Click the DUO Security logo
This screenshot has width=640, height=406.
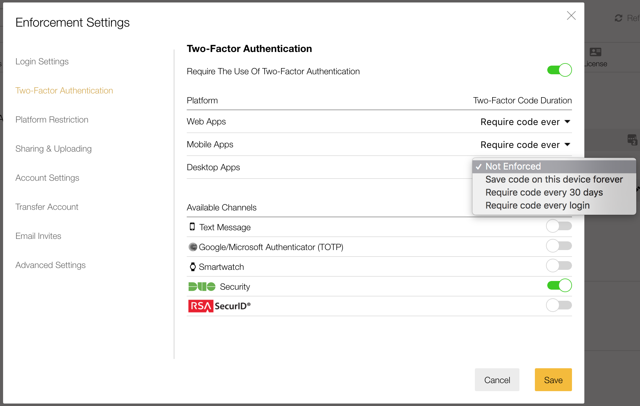tap(202, 286)
